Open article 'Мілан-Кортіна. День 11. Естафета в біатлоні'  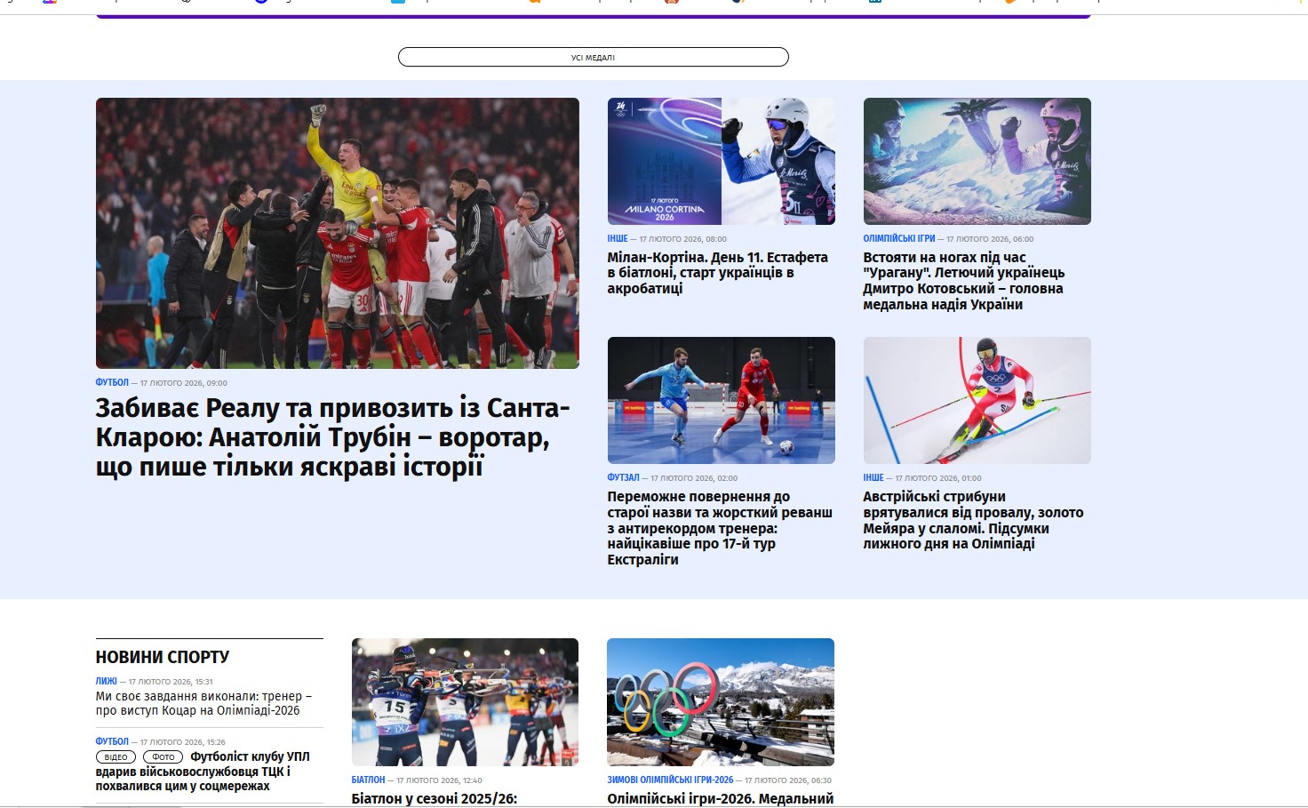pos(718,273)
